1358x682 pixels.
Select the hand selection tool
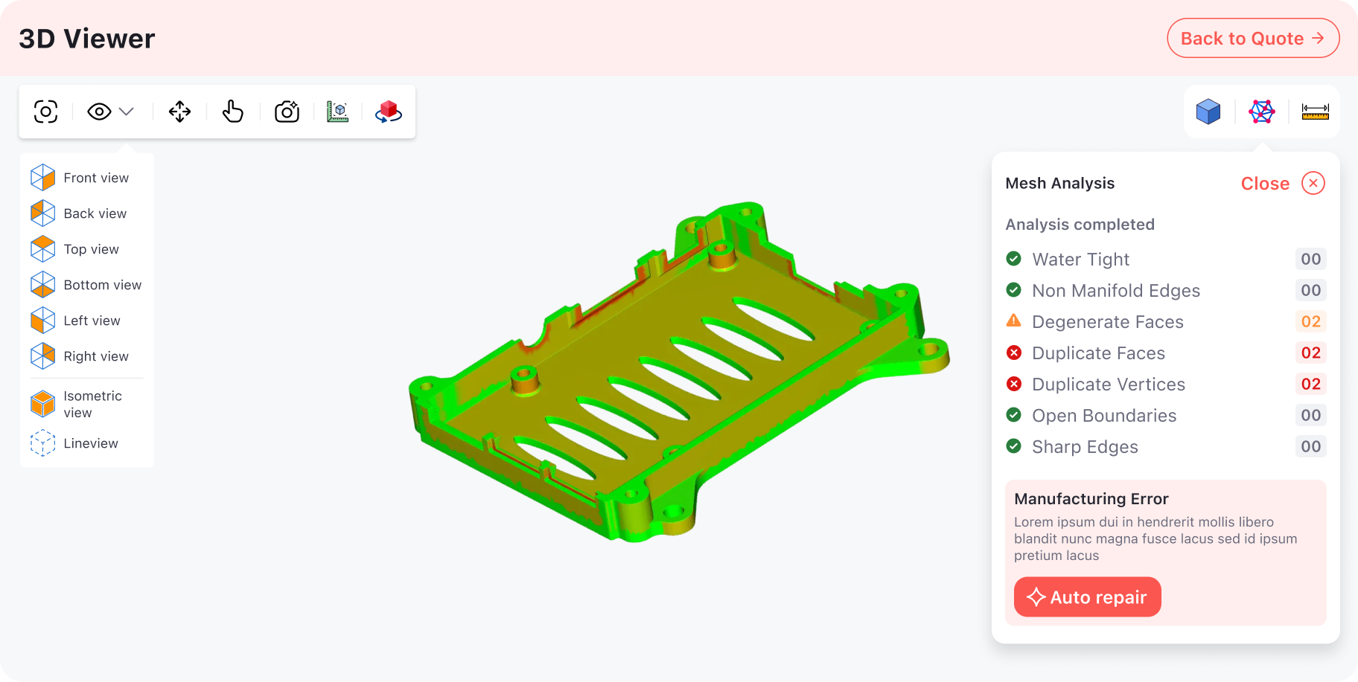232,111
